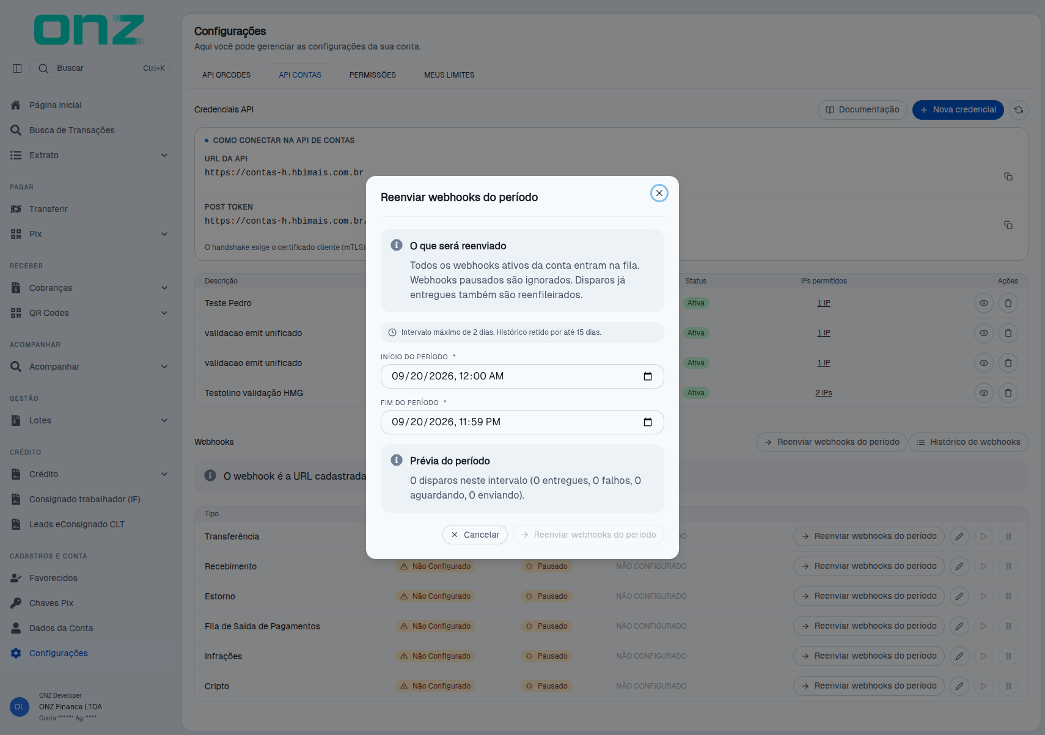Click the OL user avatar
Viewport: 1045px width, 735px height.
coord(20,707)
